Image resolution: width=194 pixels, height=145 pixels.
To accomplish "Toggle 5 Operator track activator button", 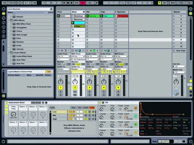I will [x=118, y=87].
